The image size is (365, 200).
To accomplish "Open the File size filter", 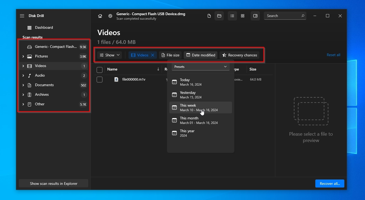I will [170, 55].
